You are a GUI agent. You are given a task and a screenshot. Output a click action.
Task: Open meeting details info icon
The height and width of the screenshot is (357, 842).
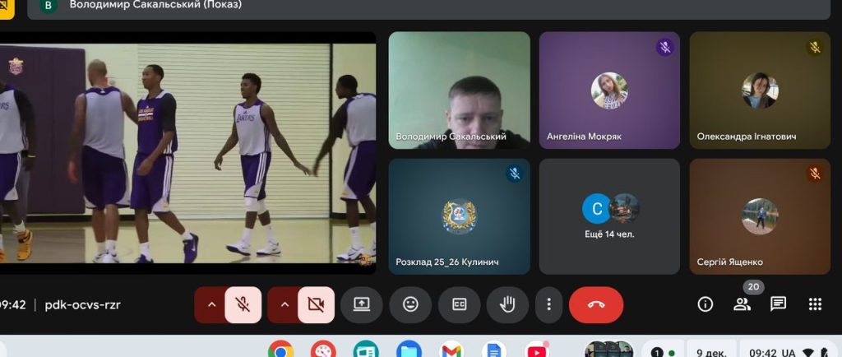pos(705,304)
